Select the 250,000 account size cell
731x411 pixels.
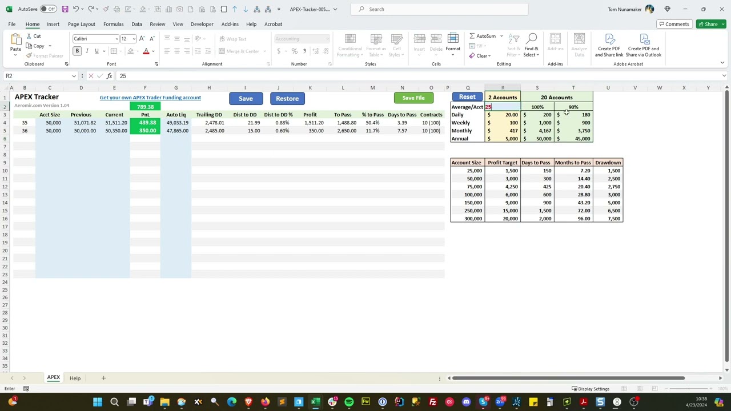point(468,211)
